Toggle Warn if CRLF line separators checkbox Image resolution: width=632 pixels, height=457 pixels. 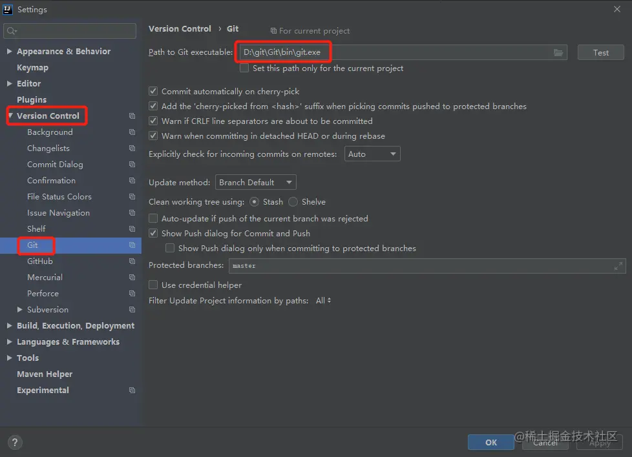(153, 121)
